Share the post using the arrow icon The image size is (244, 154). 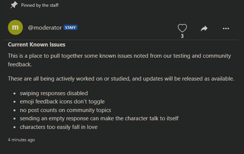coord(204,28)
